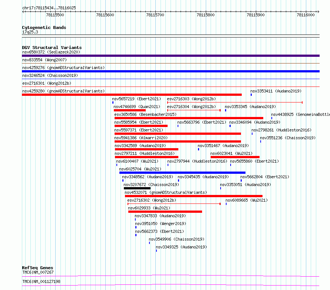Select the esv2716303 thin red span

point(235,102)
